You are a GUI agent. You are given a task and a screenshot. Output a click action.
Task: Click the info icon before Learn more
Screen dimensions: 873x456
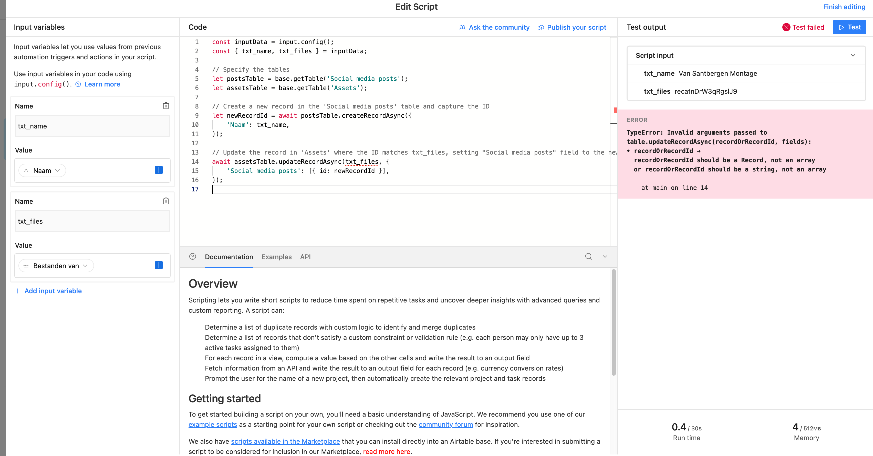tap(78, 84)
